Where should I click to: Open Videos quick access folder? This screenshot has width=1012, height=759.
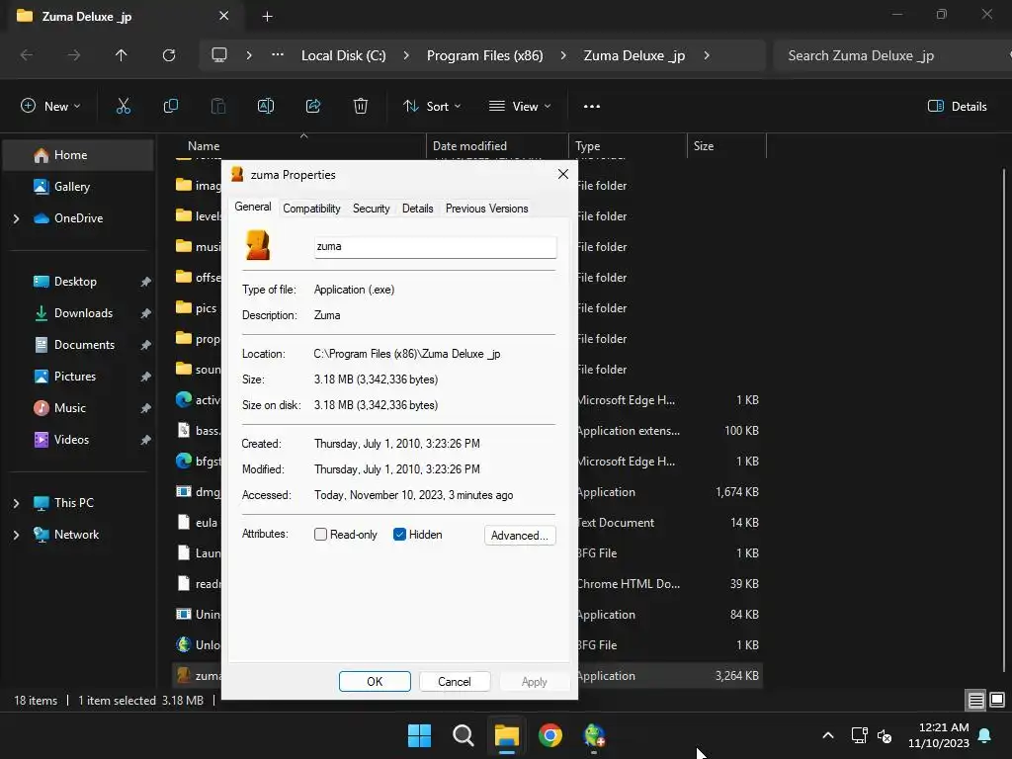pyautogui.click(x=78, y=440)
